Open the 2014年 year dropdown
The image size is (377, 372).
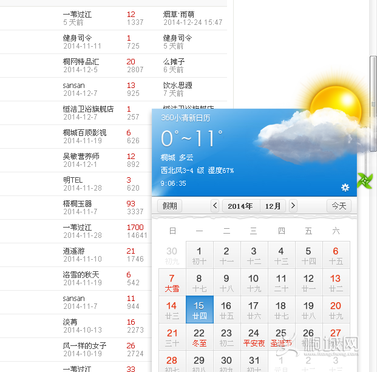[x=240, y=206]
